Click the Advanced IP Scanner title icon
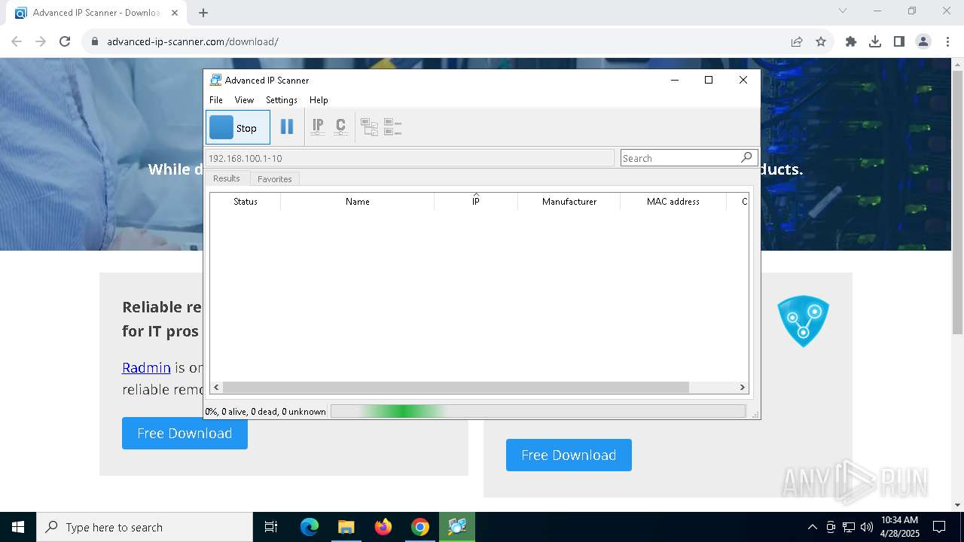 click(215, 80)
